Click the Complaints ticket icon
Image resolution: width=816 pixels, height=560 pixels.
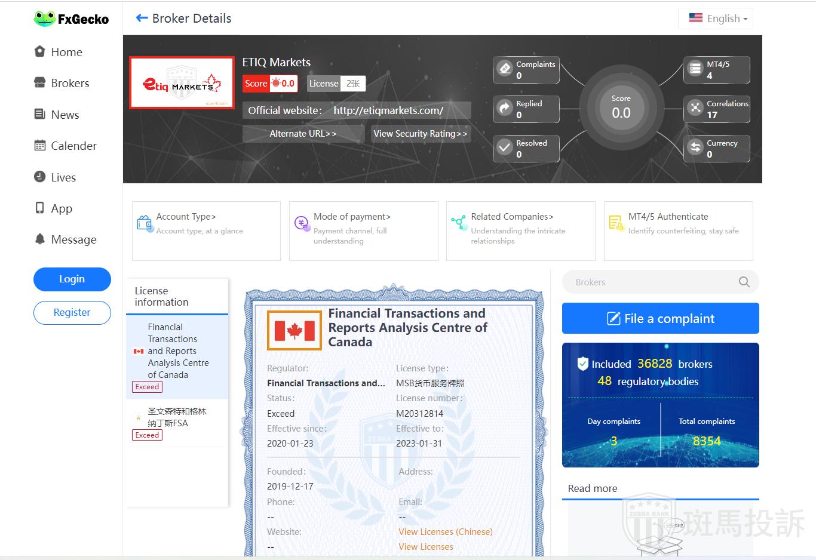505,69
